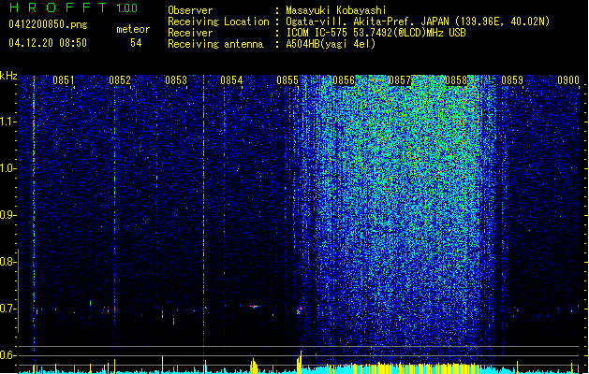Click the 0856 time marker
The height and width of the screenshot is (374, 589).
pos(344,80)
